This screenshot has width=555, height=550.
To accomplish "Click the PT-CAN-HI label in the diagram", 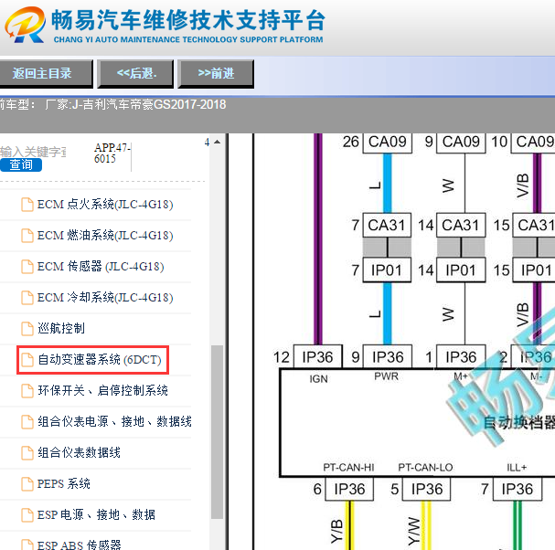I will point(348,468).
